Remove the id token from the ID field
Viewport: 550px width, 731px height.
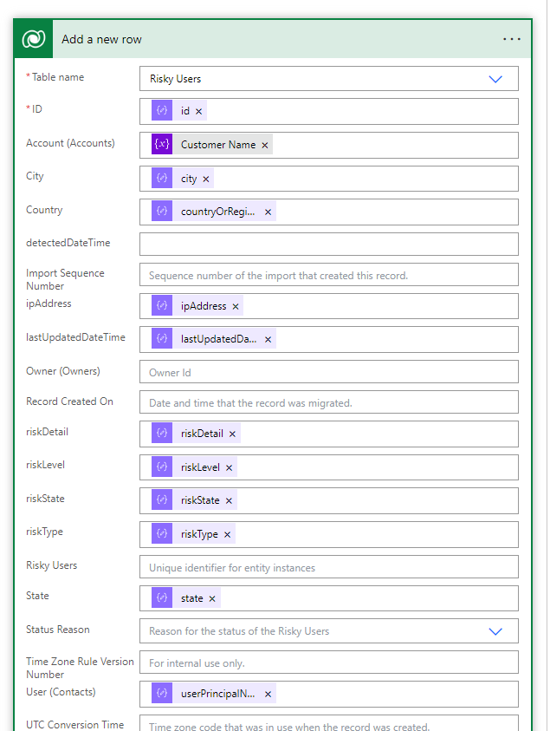[198, 112]
